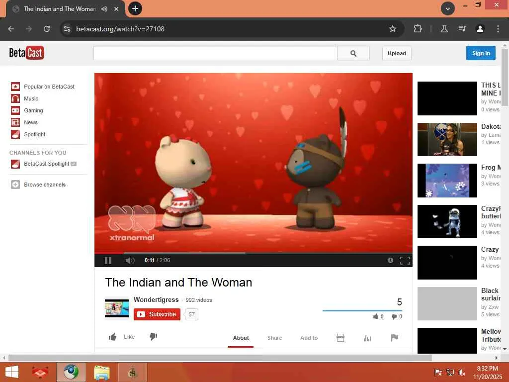Screen dimensions: 509x382
Task: Reload the page
Action: [47, 29]
